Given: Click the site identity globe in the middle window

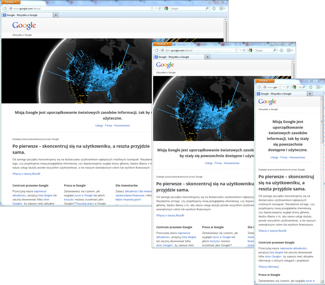Looking at the screenshot, I should coord(163,50).
